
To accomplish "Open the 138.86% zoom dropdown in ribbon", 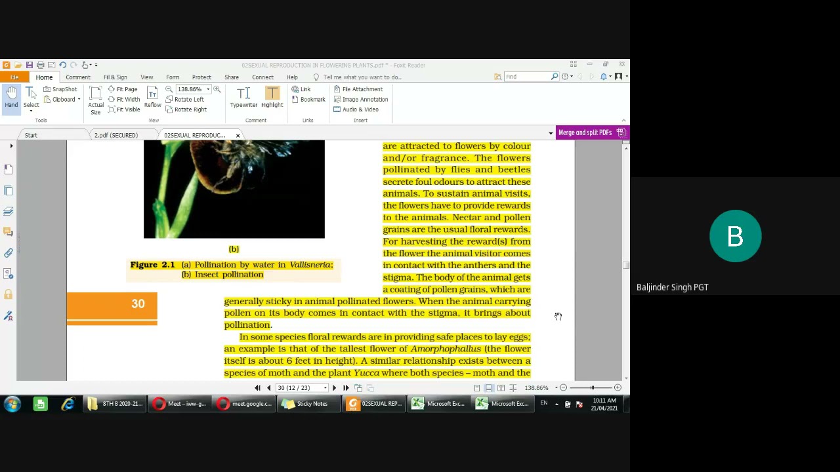I will coord(208,89).
